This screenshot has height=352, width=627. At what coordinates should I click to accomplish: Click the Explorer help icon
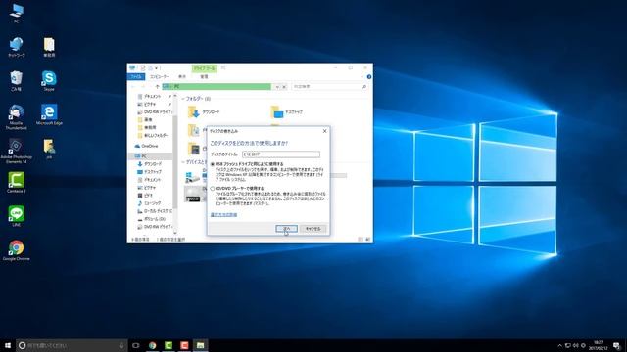[x=368, y=76]
